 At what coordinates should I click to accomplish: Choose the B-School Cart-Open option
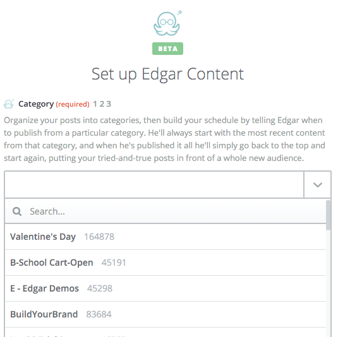(166, 263)
